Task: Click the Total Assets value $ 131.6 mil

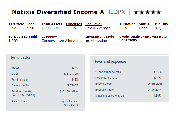Action: pyautogui.click(x=51, y=28)
